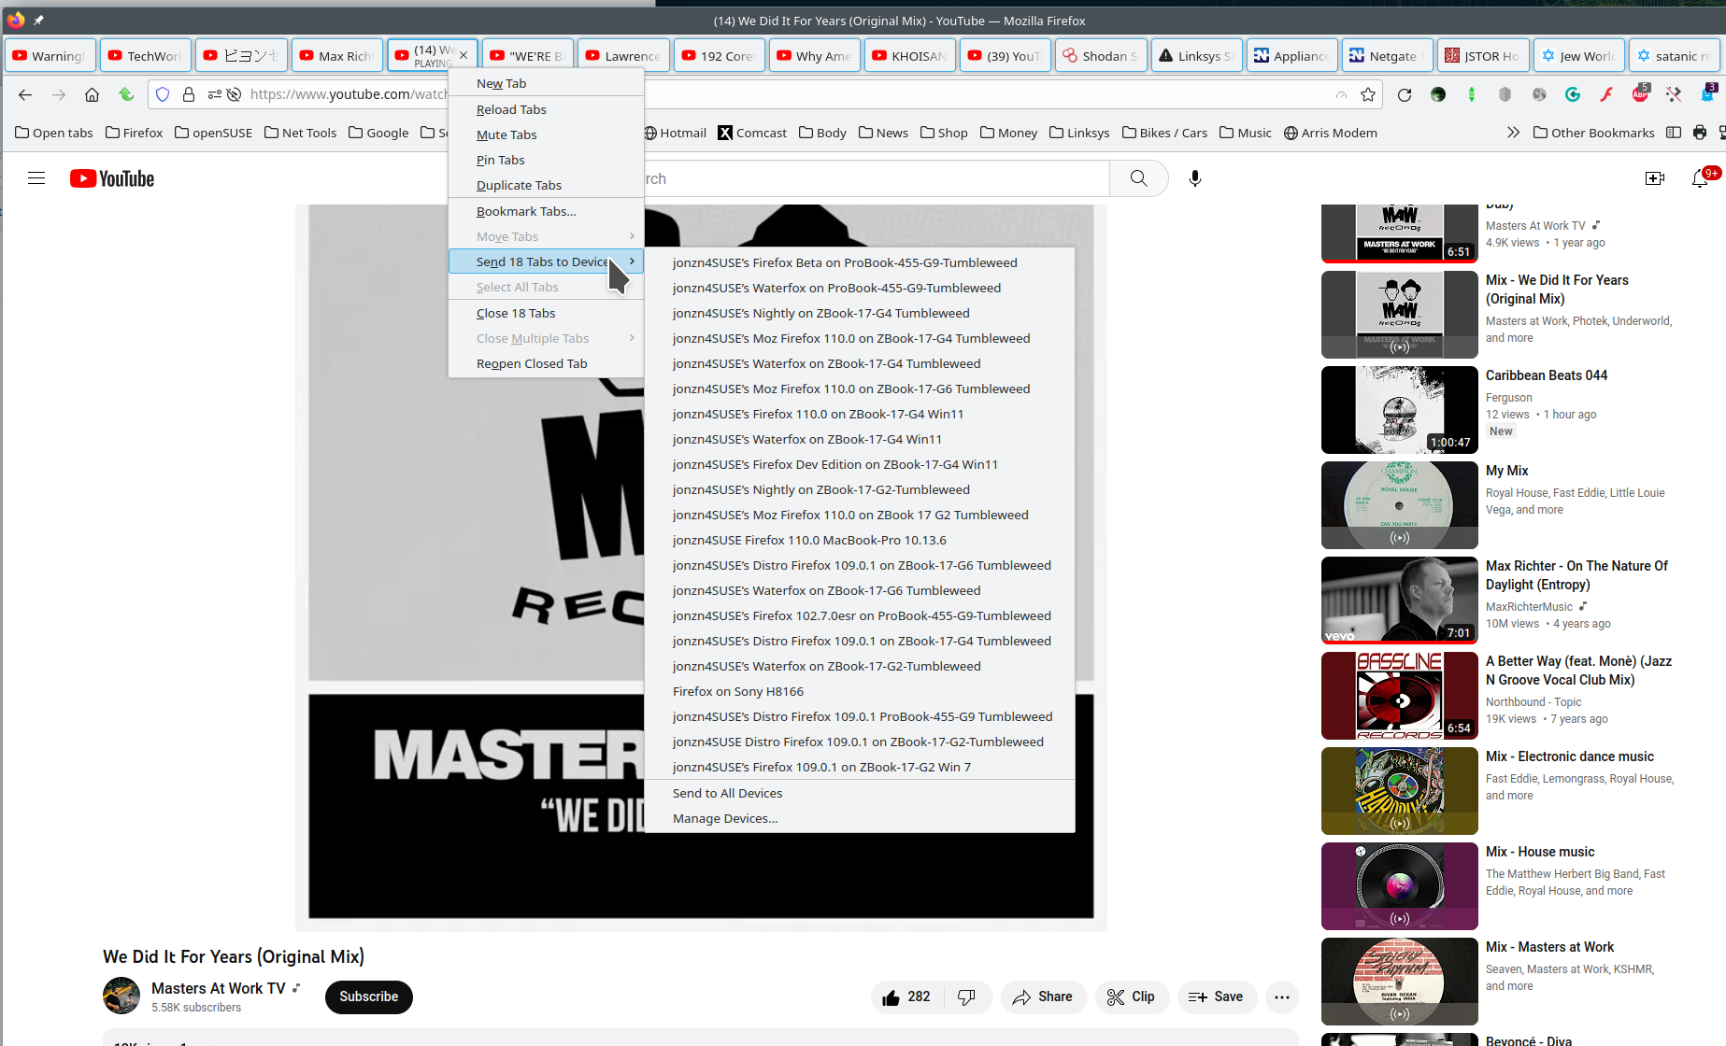Open the Masters At Work TV channel name
Viewport: 1726px width, 1046px height.
[x=219, y=988]
